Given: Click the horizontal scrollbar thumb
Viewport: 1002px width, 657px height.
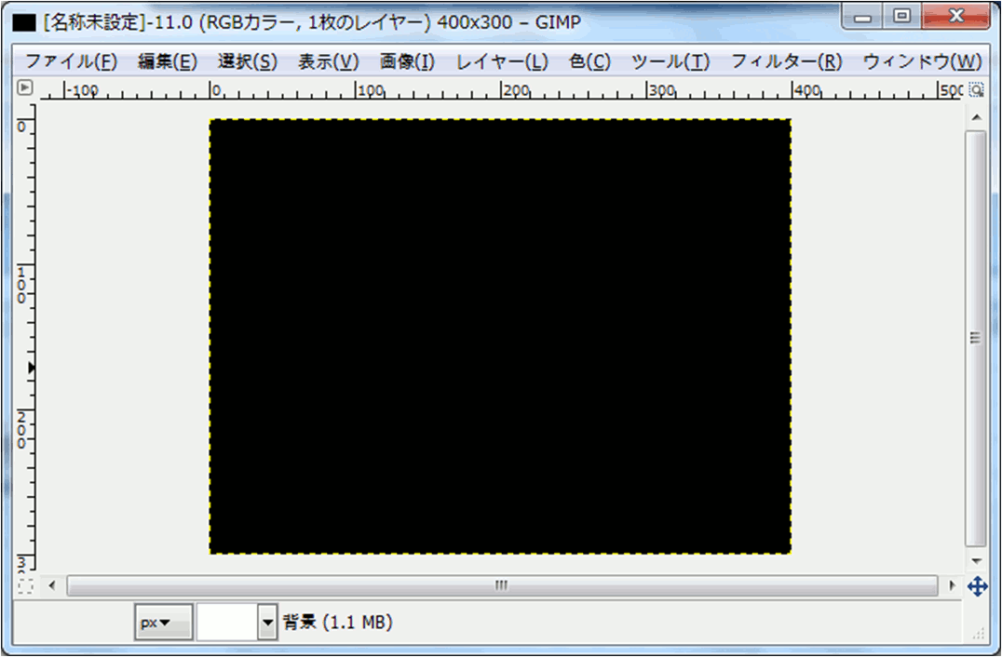Looking at the screenshot, I should coord(502,586).
